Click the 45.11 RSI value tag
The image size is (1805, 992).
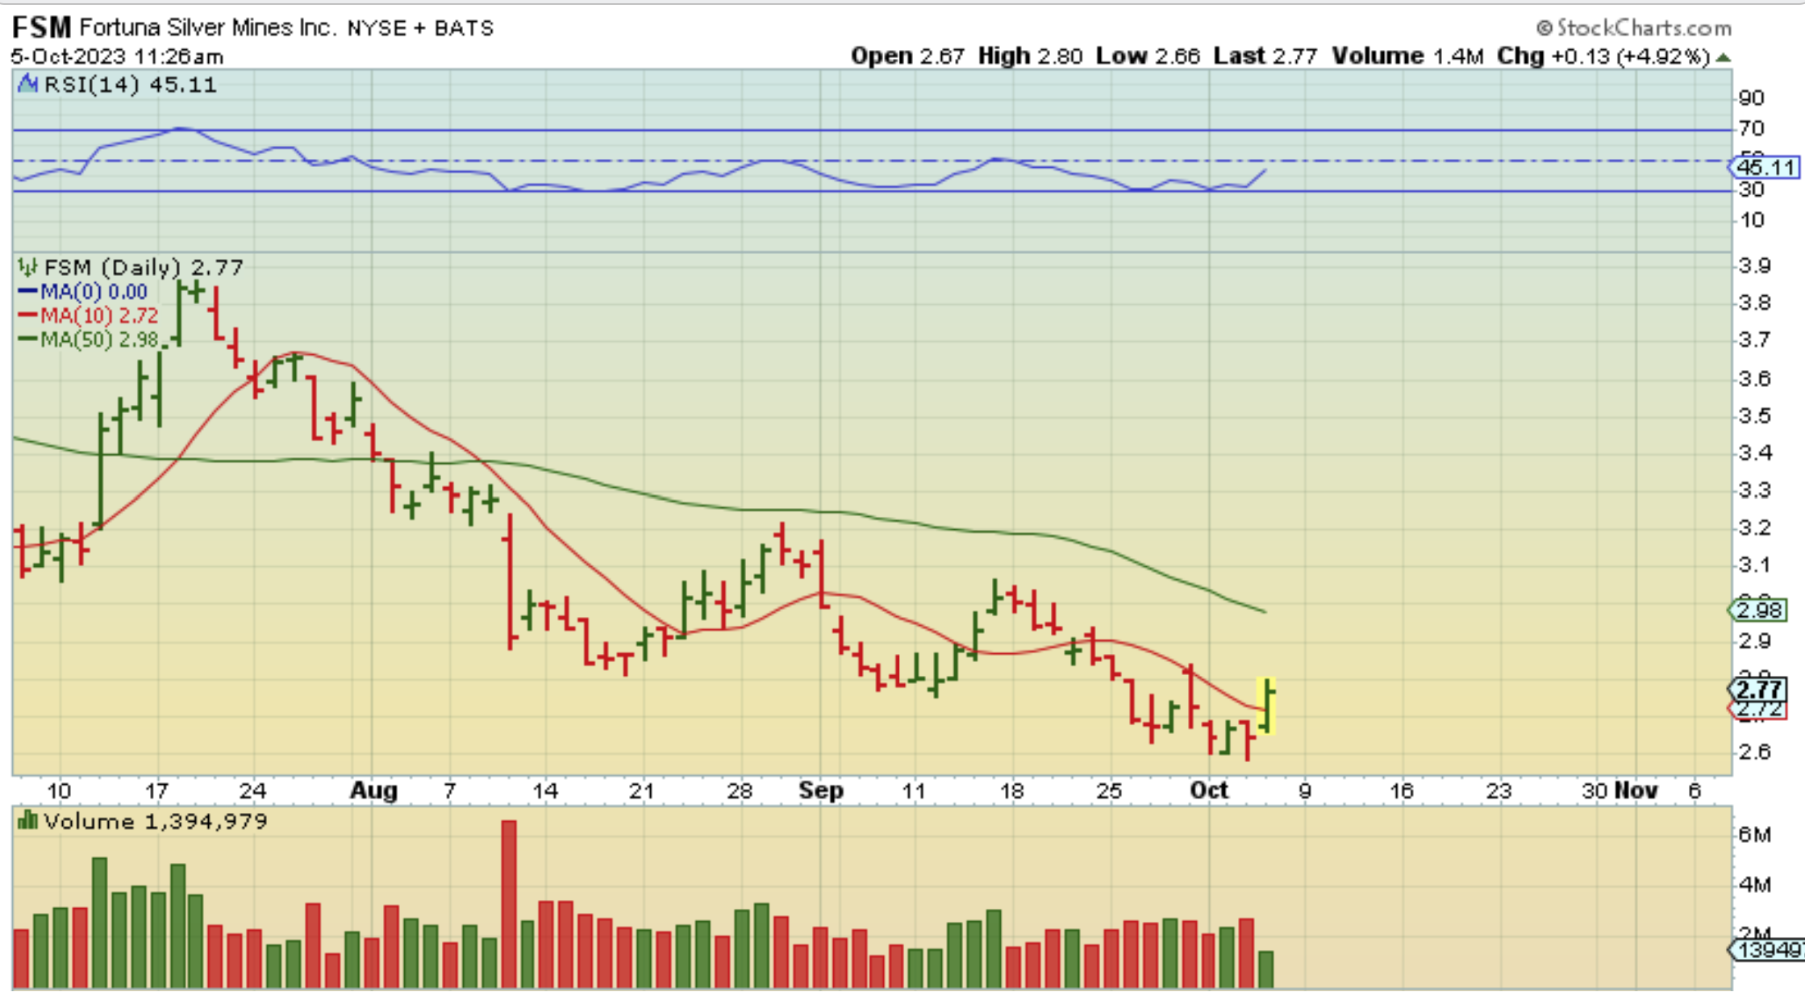coord(1765,168)
